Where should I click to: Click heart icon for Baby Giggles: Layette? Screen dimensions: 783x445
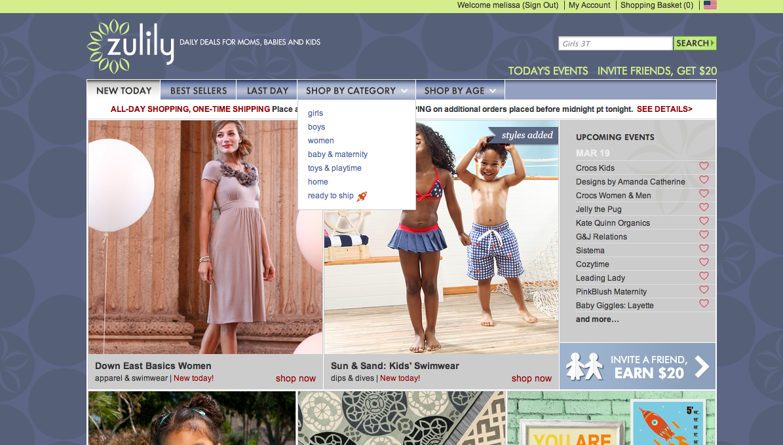pyautogui.click(x=704, y=303)
